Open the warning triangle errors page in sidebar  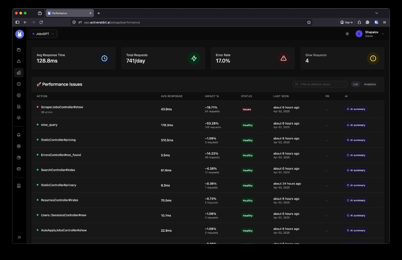click(x=19, y=61)
